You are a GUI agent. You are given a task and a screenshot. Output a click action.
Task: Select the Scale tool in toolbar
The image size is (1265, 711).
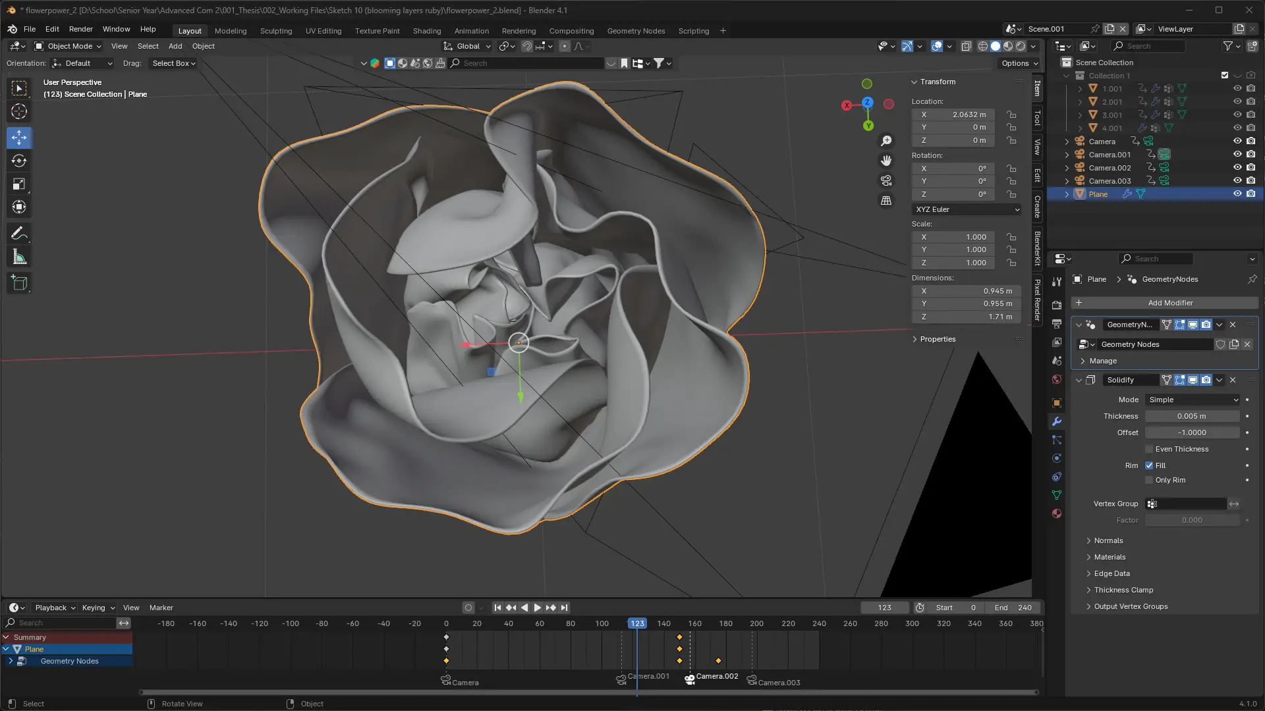pyautogui.click(x=19, y=184)
